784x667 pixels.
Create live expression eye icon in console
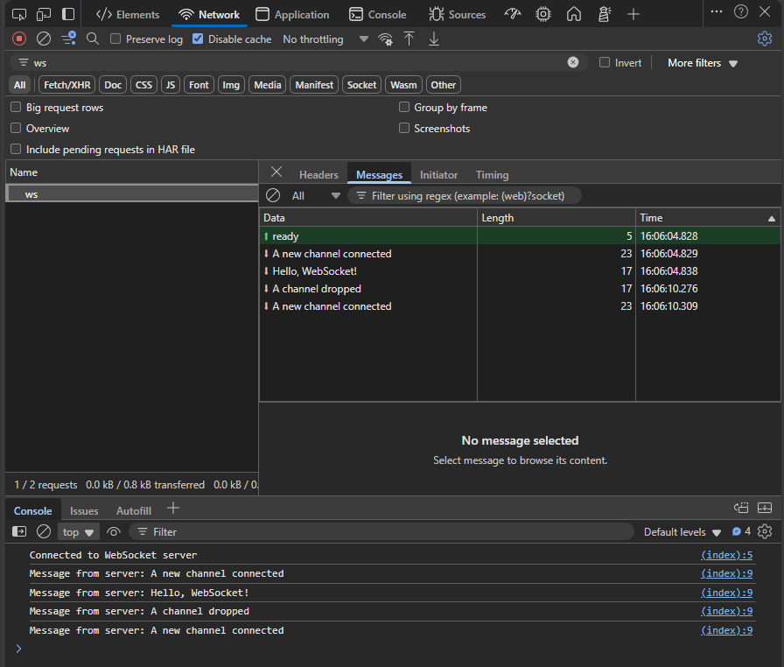click(114, 531)
